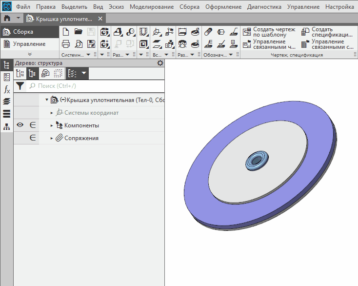Open the tree panel settings gear

click(x=160, y=63)
